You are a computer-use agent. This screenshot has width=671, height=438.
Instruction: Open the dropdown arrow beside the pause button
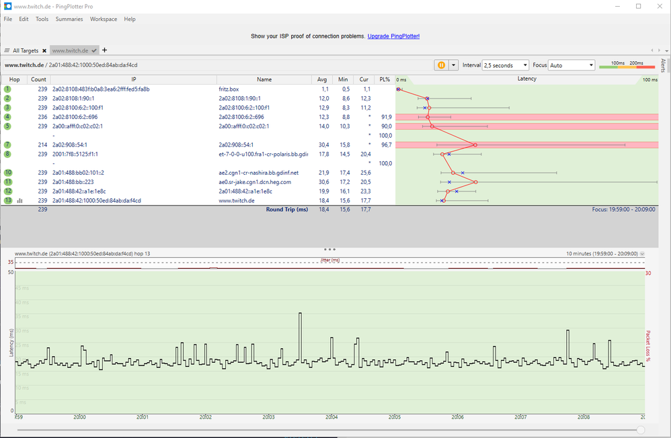(454, 65)
